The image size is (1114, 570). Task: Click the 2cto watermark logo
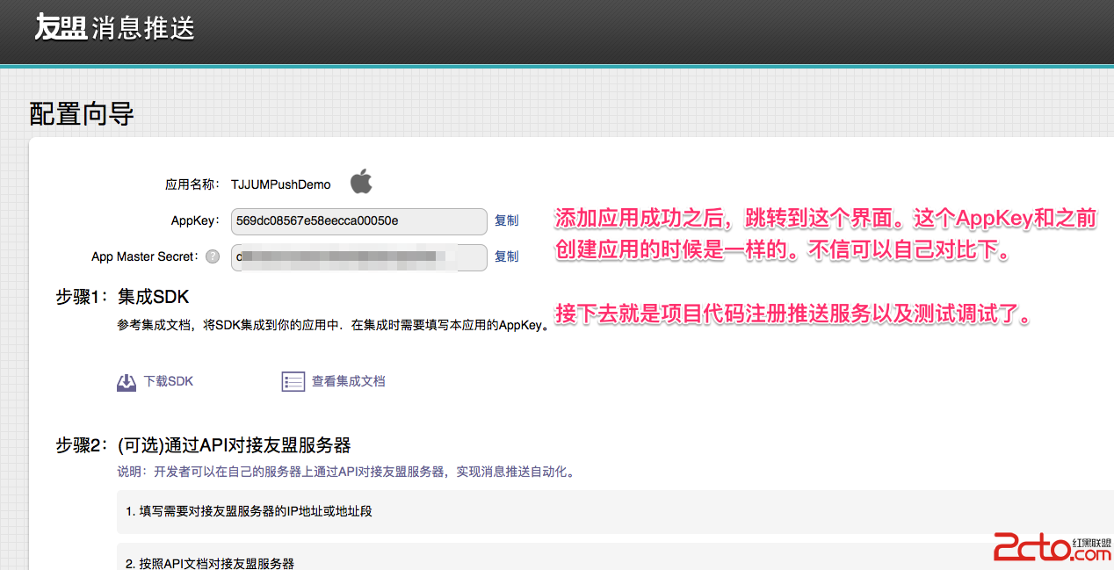click(1051, 548)
